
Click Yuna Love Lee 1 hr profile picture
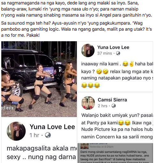coord(16,131)
